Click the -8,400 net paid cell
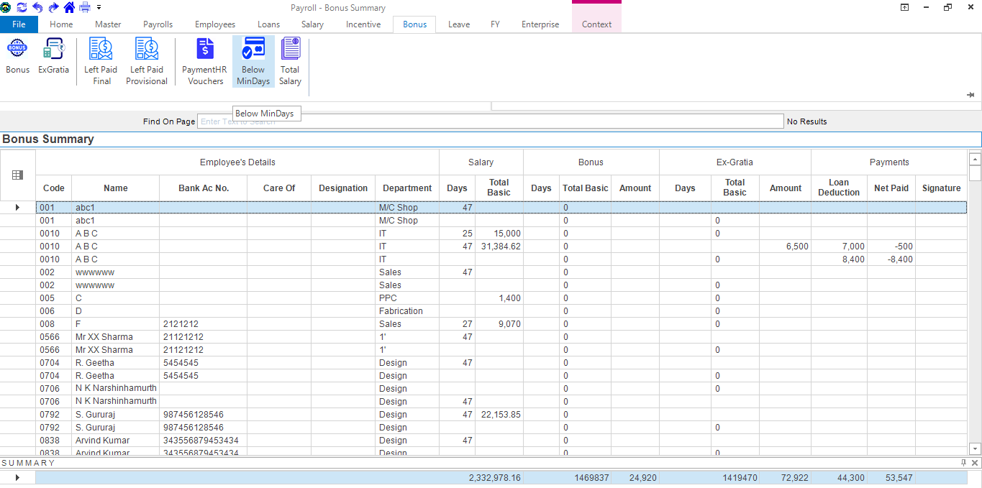Viewport: 982px width, 488px height. point(891,259)
